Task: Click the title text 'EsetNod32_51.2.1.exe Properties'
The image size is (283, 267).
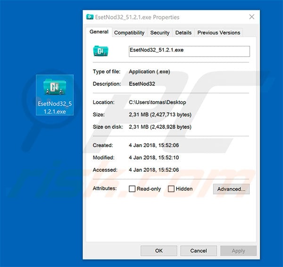Action: click(137, 17)
